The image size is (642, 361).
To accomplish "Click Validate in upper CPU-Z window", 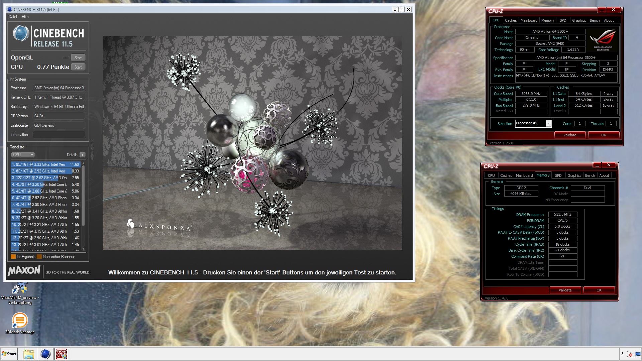I will coord(570,135).
